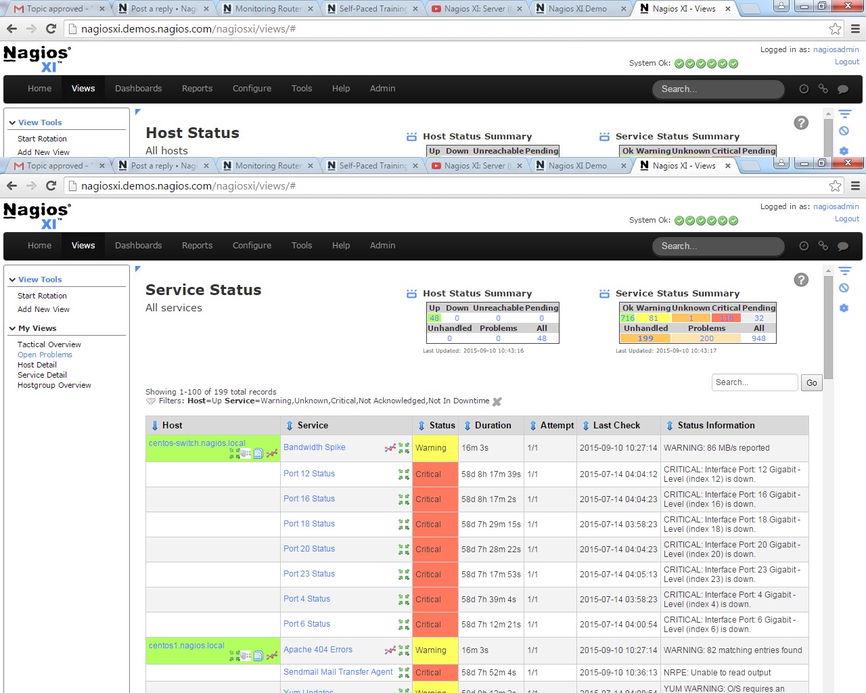Click red Critical count 118 cell
Image resolution: width=866 pixels, height=693 pixels.
pyautogui.click(x=726, y=318)
